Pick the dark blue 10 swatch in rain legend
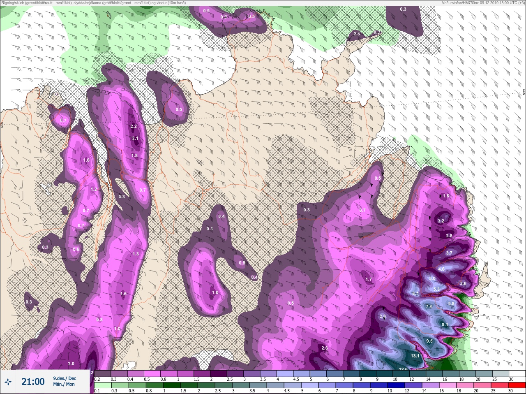This screenshot has width=526, height=394. click(x=396, y=385)
